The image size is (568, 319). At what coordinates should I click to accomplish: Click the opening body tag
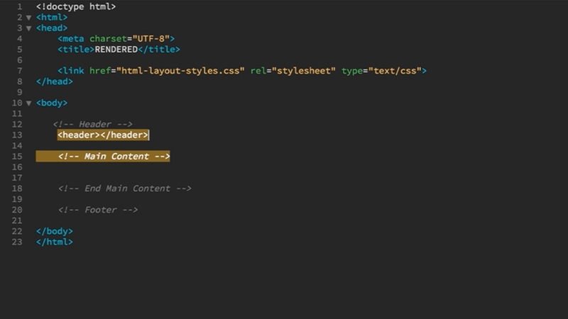point(52,103)
